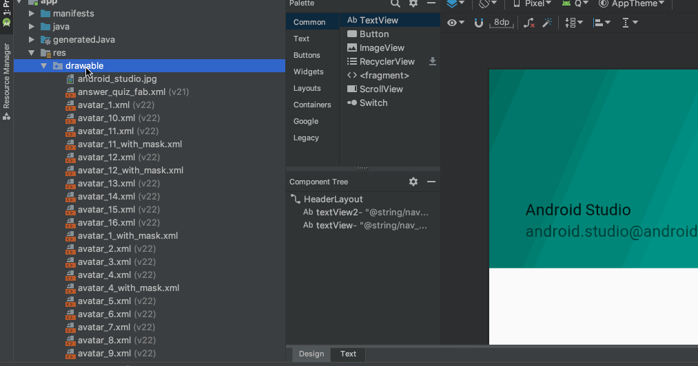Open Palette settings gear
The width and height of the screenshot is (698, 366).
tap(413, 3)
